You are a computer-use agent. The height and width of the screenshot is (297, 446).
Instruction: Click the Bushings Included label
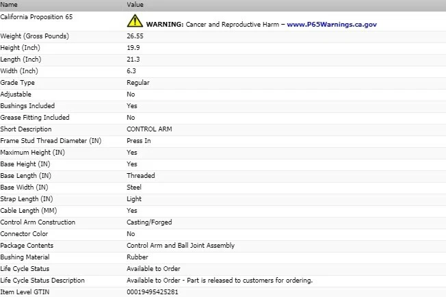pos(27,106)
